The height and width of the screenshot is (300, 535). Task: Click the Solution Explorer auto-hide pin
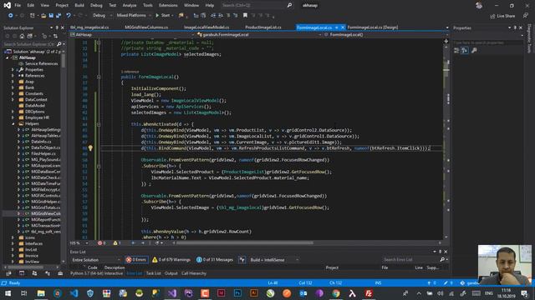(57, 27)
